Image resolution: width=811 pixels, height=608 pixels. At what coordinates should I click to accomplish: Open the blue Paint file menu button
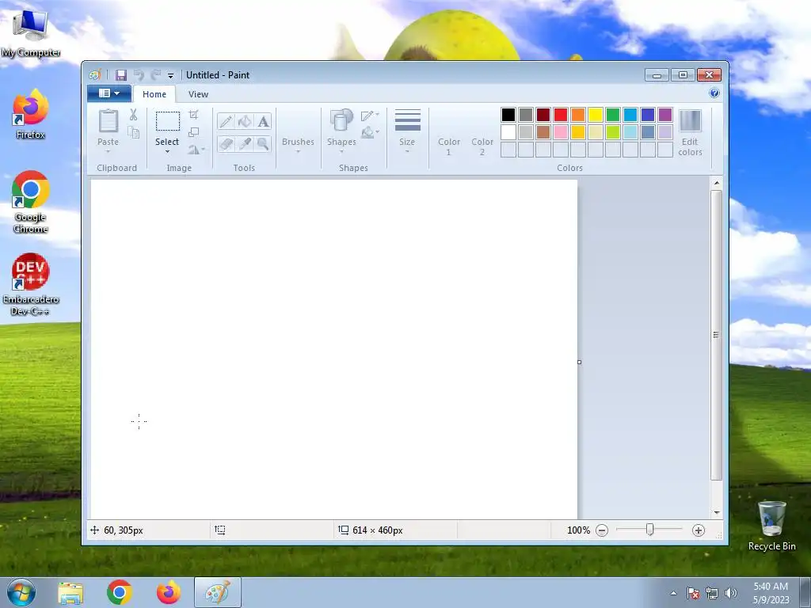[109, 93]
